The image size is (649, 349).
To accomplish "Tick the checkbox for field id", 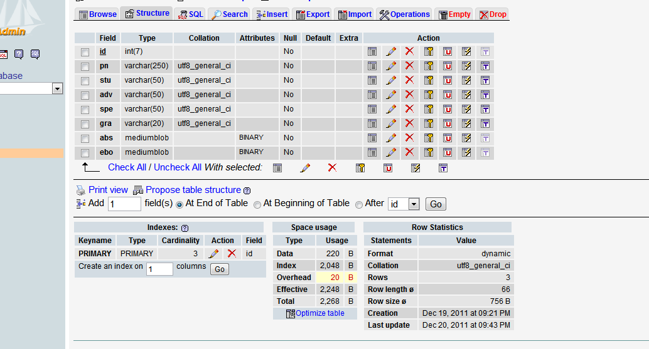I will (x=85, y=52).
